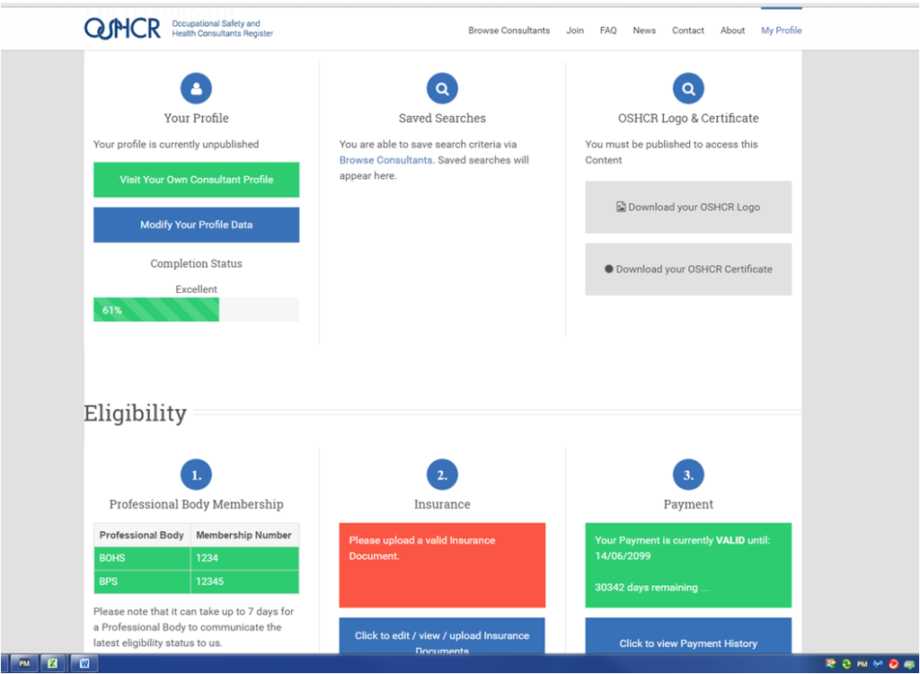Click the Your Profile person icon
This screenshot has width=920, height=674.
(196, 88)
